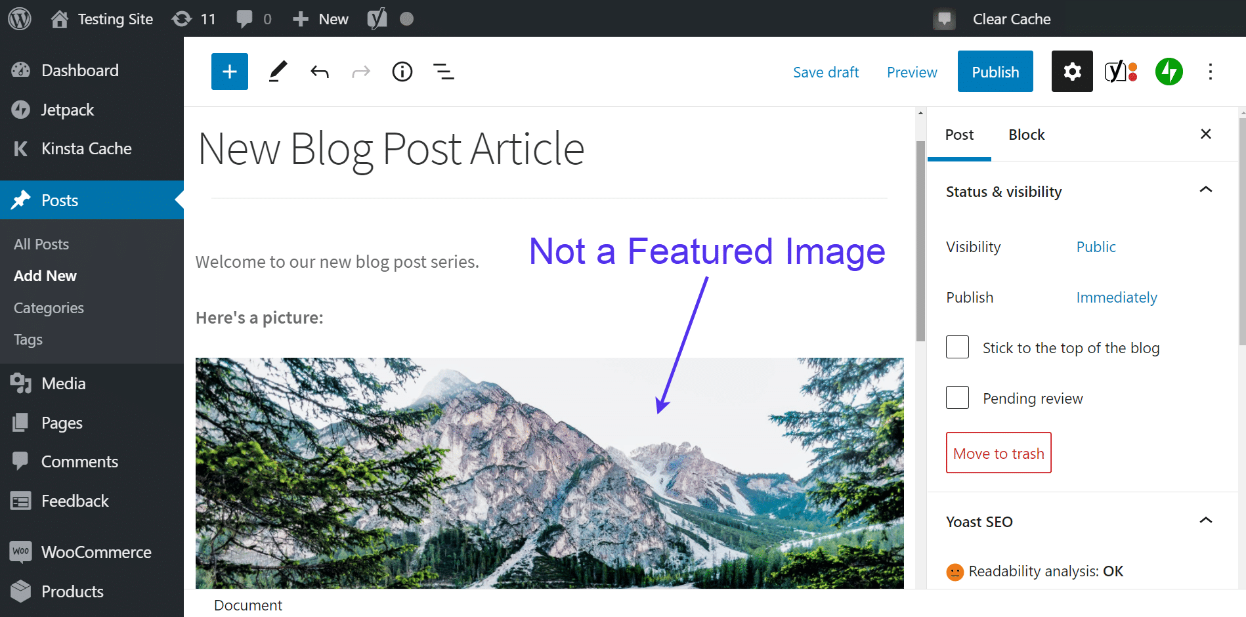Collapse the Yoast SEO panel
This screenshot has width=1246, height=617.
(1205, 521)
